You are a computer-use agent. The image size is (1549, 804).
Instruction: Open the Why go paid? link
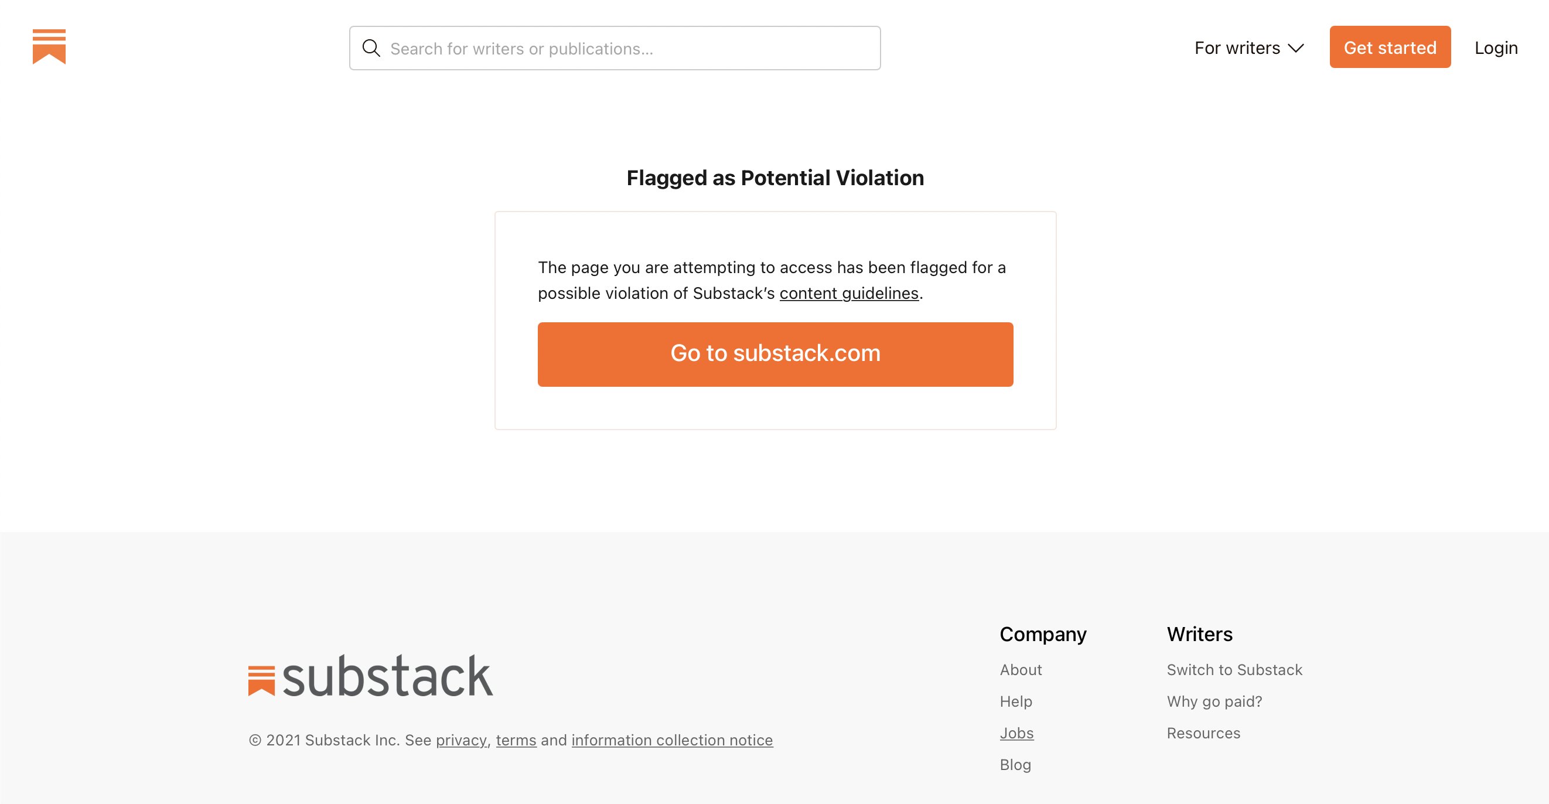(x=1214, y=701)
